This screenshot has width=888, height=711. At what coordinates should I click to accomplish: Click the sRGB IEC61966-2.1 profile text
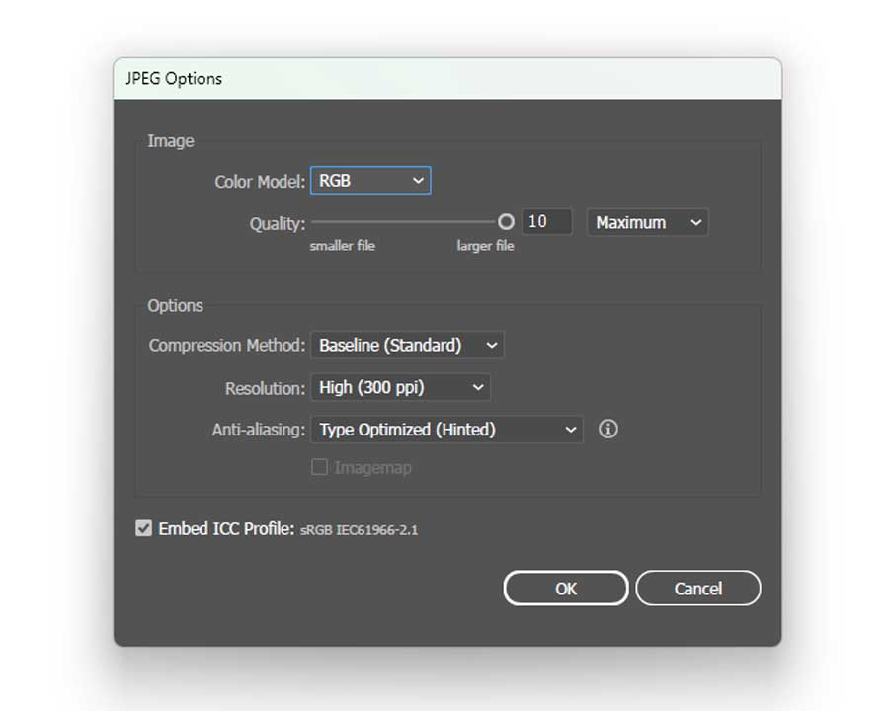pos(360,530)
